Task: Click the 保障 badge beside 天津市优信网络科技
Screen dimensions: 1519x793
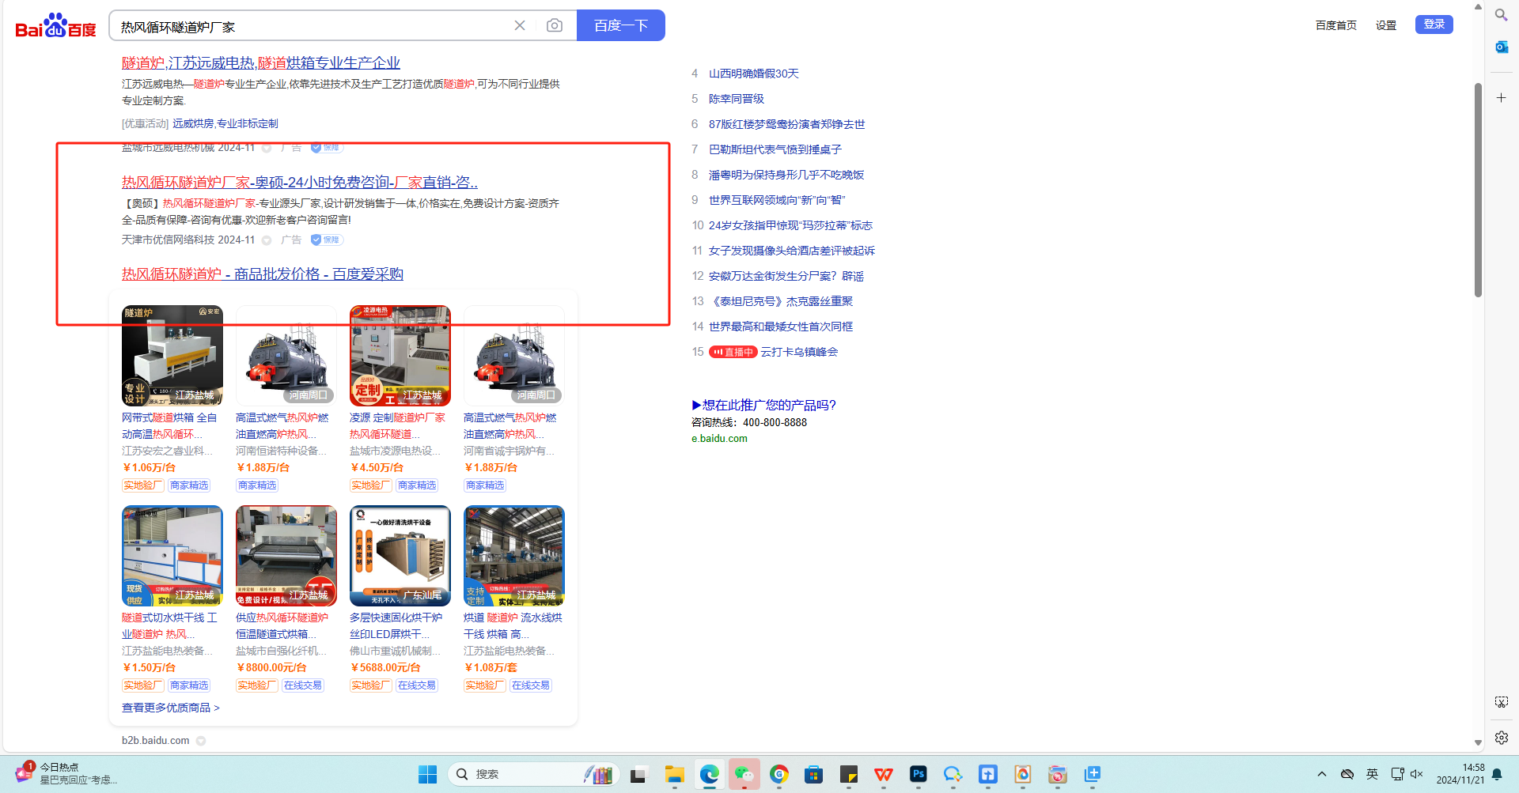Action: point(326,240)
